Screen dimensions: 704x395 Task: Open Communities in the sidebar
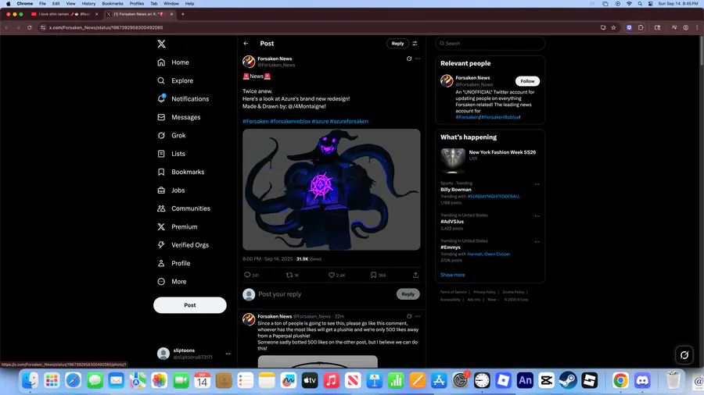pyautogui.click(x=184, y=208)
